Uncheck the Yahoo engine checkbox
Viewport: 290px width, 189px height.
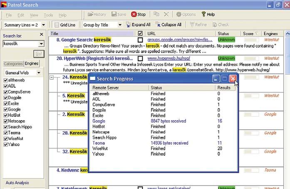[x=5, y=145]
